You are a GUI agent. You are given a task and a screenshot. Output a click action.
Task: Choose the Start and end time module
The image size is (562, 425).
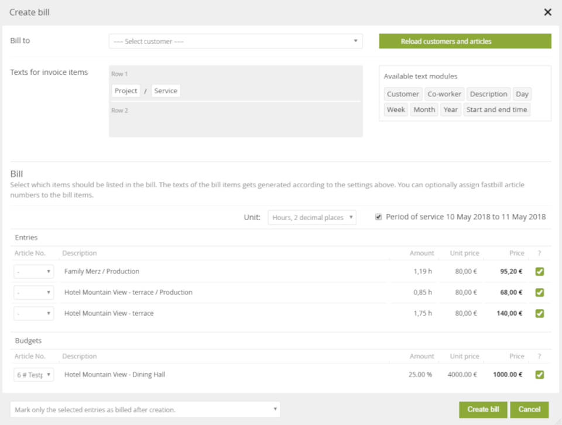(x=496, y=109)
